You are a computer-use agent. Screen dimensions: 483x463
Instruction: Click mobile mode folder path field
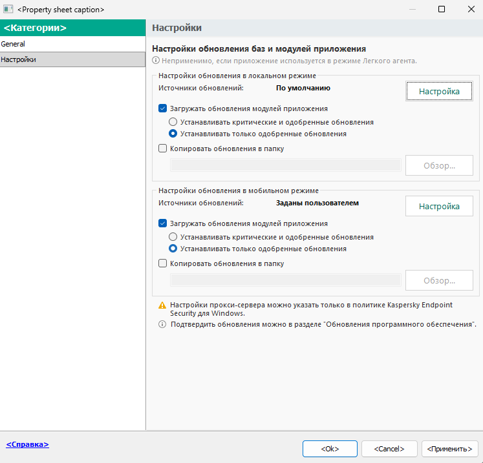[286, 280]
